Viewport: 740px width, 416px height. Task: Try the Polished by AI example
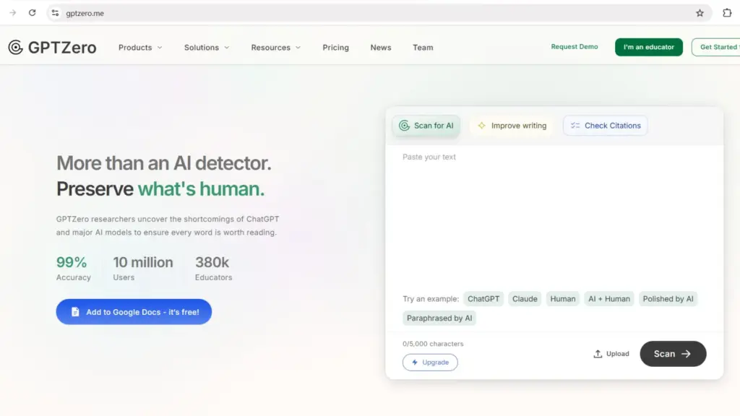tap(668, 299)
